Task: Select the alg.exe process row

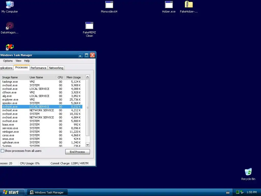Action: coord(42,96)
